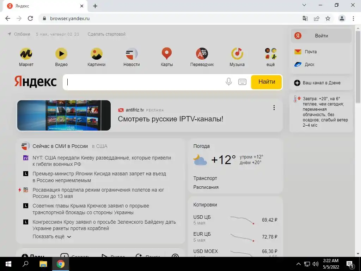Click the +12° current temperature
The image size is (361, 271).
coord(223,159)
